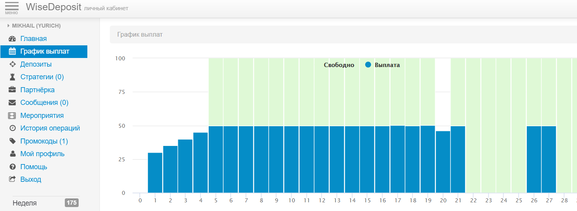577x211 pixels.
Task: Select the График выплат menu item
Action: click(45, 51)
